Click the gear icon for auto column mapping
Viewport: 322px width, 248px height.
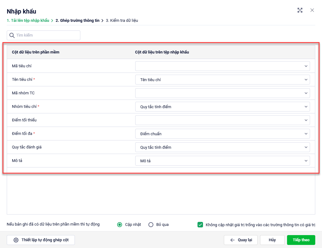pyautogui.click(x=16, y=240)
